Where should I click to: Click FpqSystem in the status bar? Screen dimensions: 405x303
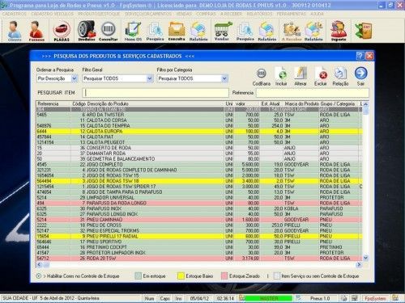[375, 298]
